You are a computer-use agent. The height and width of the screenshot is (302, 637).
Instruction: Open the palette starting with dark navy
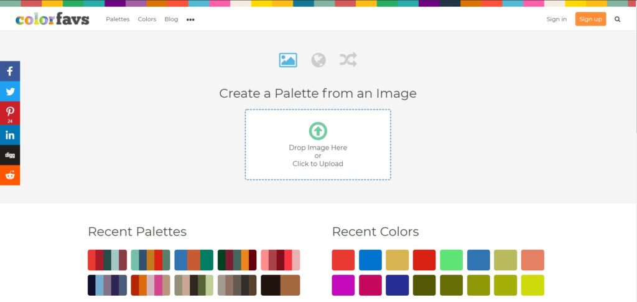[x=107, y=285]
